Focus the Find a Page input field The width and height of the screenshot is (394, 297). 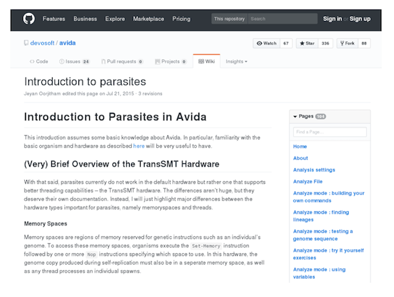330,132
